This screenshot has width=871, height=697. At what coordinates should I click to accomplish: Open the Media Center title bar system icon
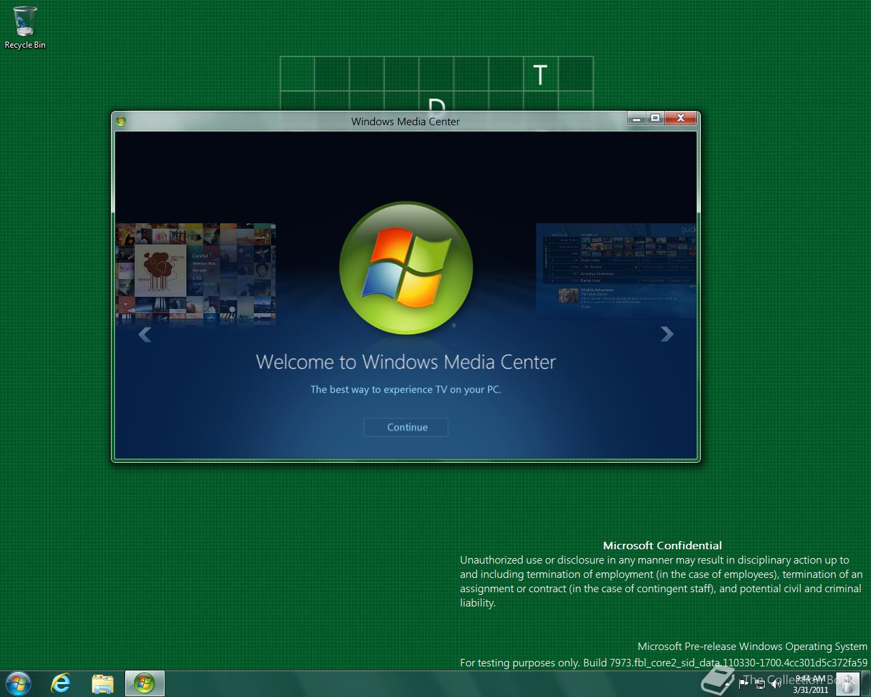(121, 121)
